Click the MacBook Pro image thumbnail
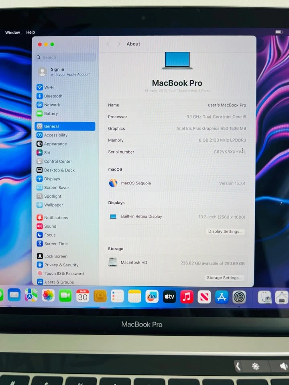Viewport: 289px width, 385px height. click(x=177, y=61)
